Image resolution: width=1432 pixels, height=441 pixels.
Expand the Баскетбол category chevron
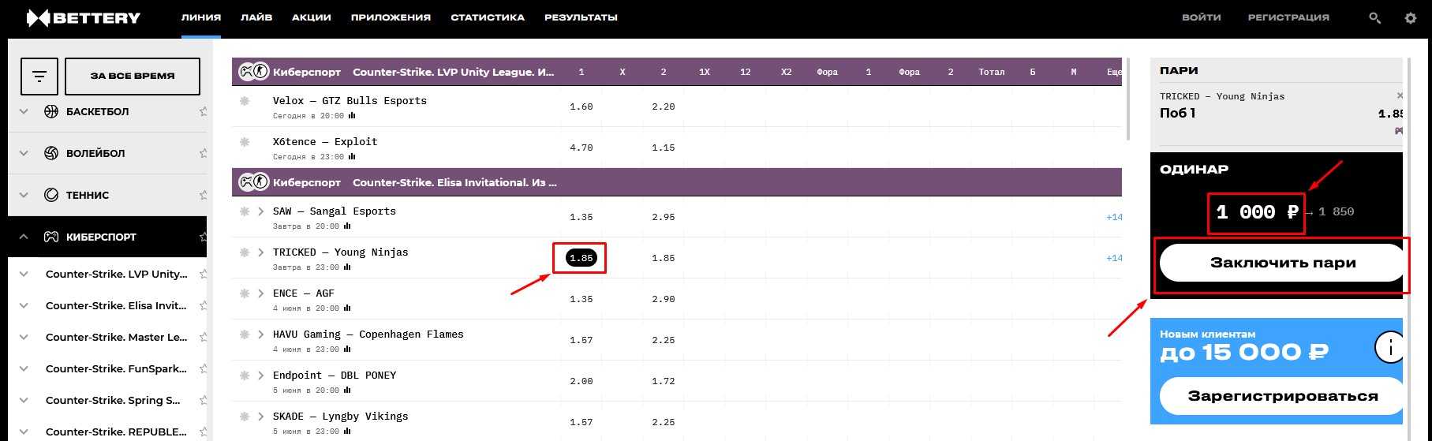click(x=24, y=111)
